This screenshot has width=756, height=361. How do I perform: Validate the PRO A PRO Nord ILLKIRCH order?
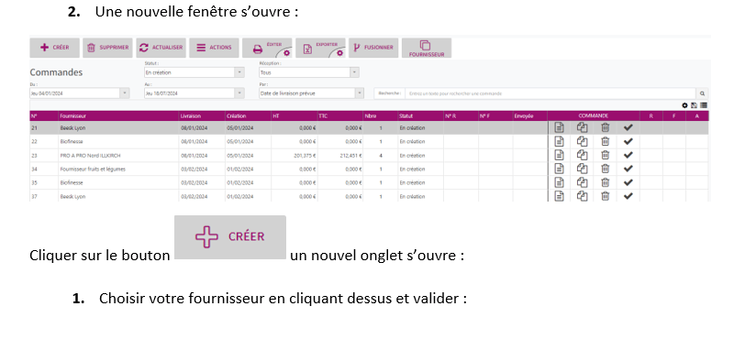point(628,155)
